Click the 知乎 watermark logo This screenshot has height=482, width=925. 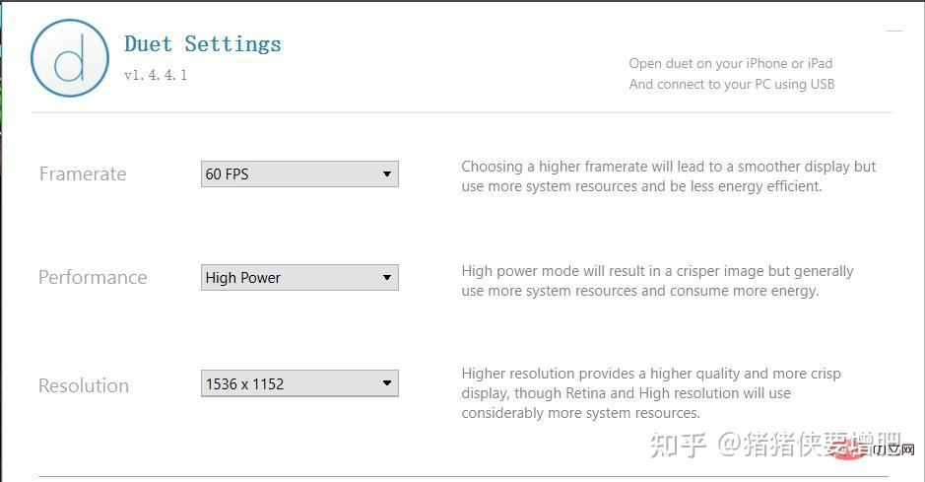coord(679,446)
